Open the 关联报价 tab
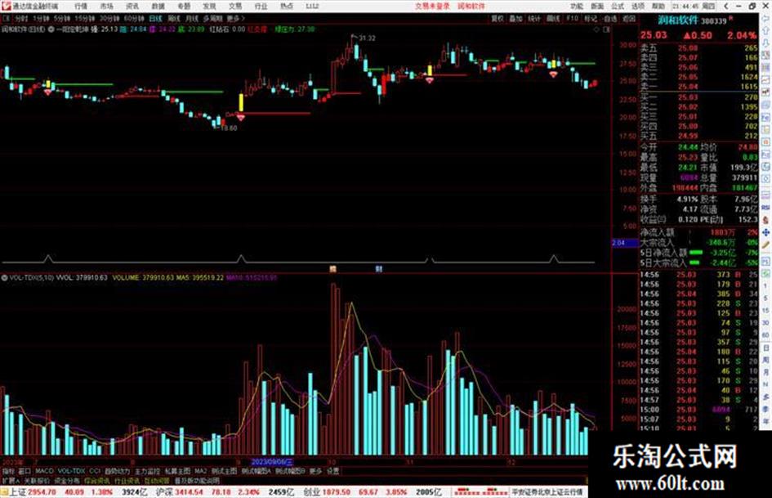This screenshot has width=772, height=498. click(x=37, y=480)
